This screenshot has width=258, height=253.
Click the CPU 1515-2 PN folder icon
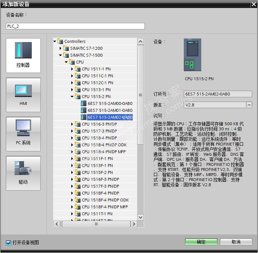pyautogui.click(x=78, y=97)
